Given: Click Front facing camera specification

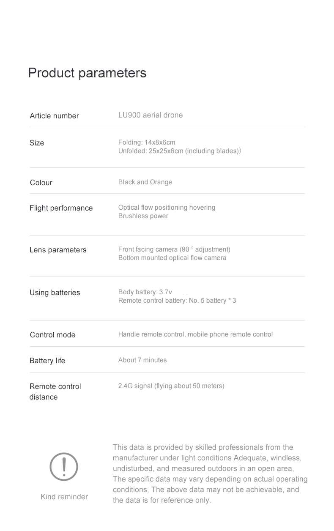Looking at the screenshot, I should [174, 249].
